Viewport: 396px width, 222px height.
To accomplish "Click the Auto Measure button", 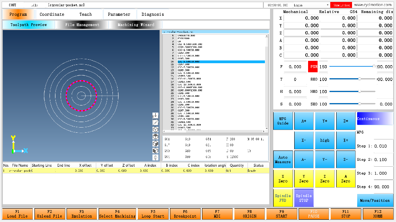I will (x=283, y=160).
